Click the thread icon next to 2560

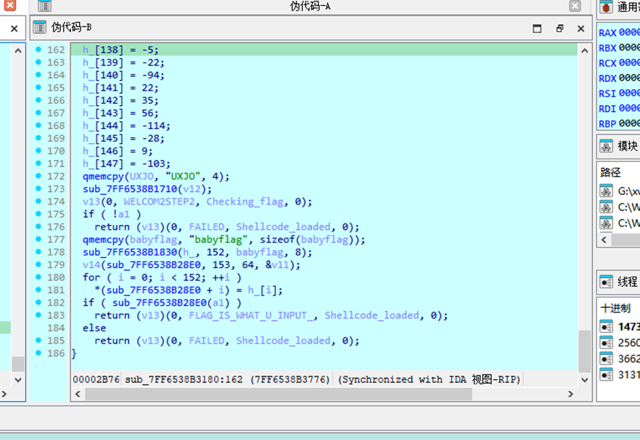point(606,343)
